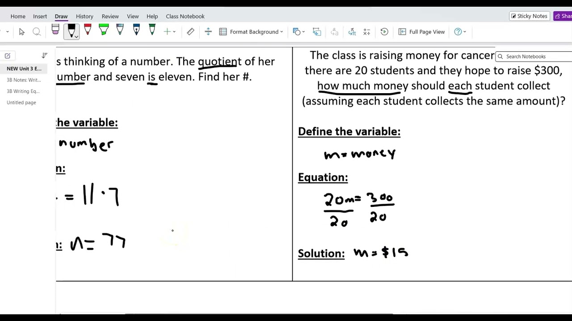Add a new pen with plus
Screen dimensions: 572x321
167,32
